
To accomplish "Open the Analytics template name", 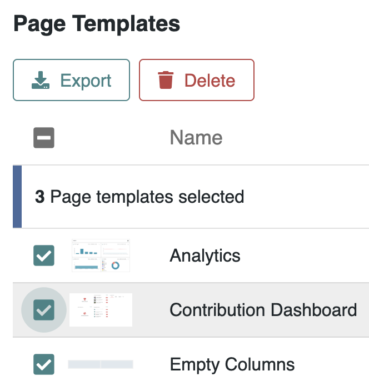I will [x=205, y=255].
